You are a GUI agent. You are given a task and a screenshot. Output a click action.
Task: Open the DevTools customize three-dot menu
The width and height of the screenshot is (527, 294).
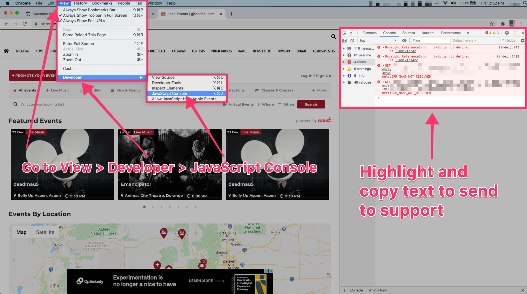(515, 33)
